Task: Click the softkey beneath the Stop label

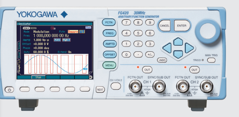Action: (40, 89)
